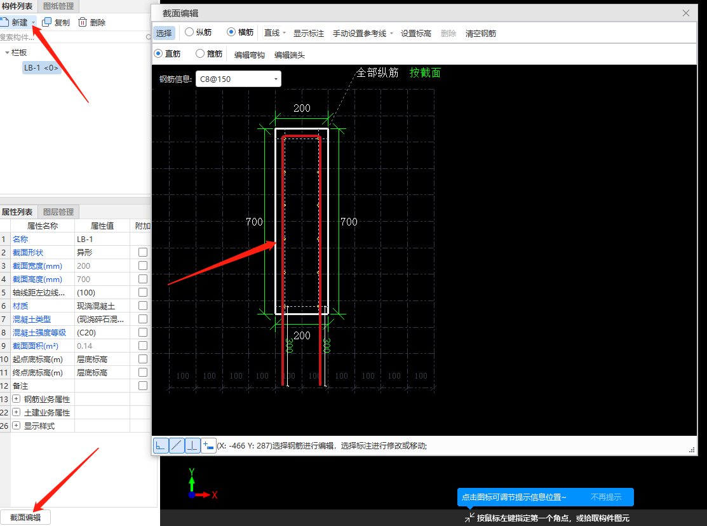Click 不再提示 in the blue tooltip
707x526 pixels.
click(x=605, y=497)
